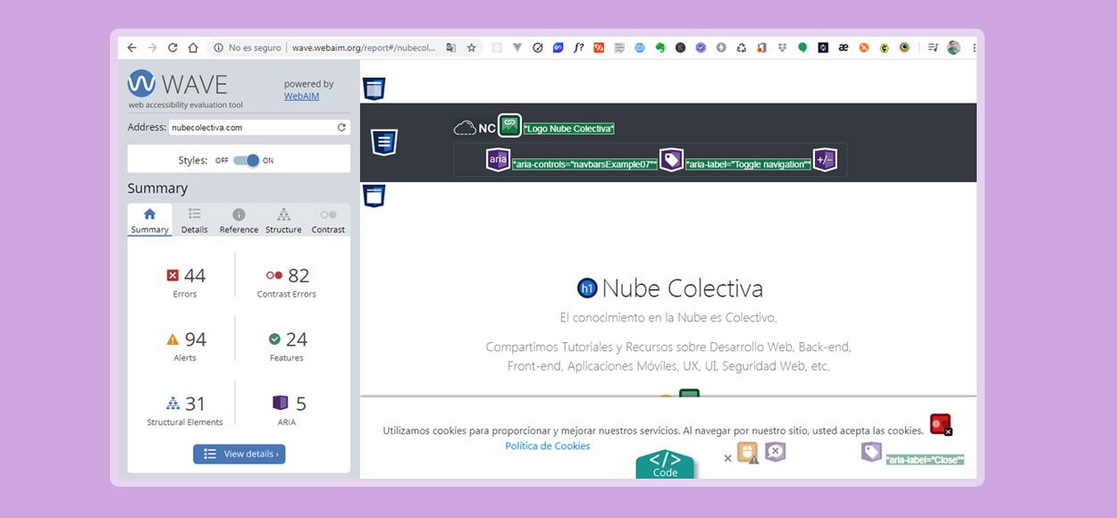
Task: Click the header structure icon at page top
Action: (x=374, y=88)
